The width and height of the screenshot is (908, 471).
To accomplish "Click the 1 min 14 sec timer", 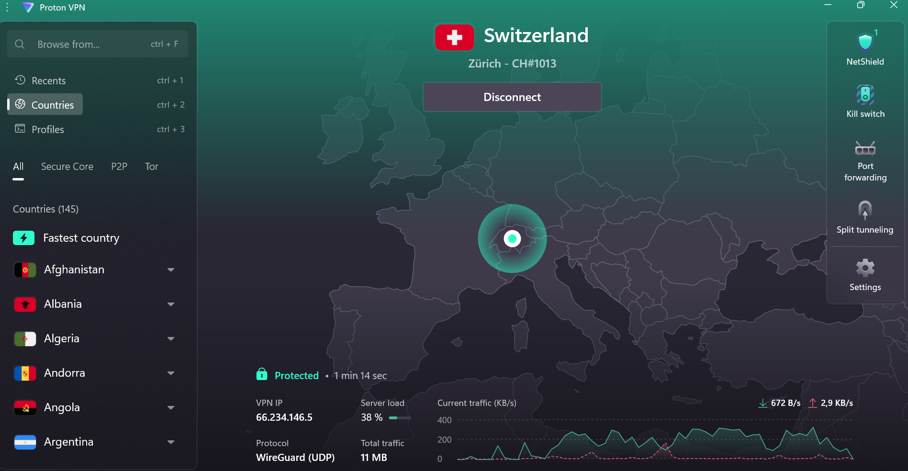I will tap(360, 376).
